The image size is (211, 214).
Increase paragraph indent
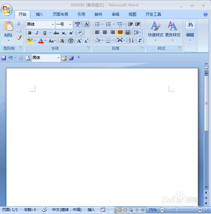pyautogui.click(x=137, y=24)
